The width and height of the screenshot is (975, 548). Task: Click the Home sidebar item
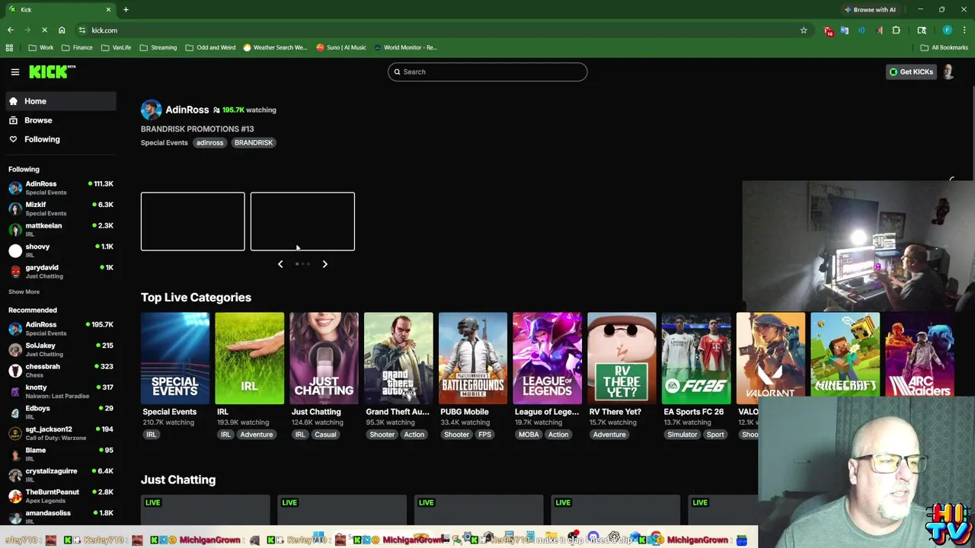pos(61,101)
